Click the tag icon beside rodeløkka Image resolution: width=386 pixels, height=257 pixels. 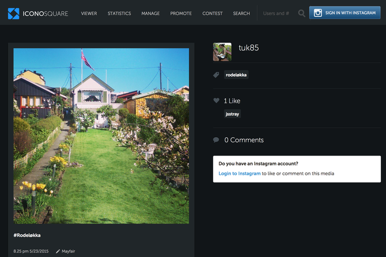click(x=216, y=75)
